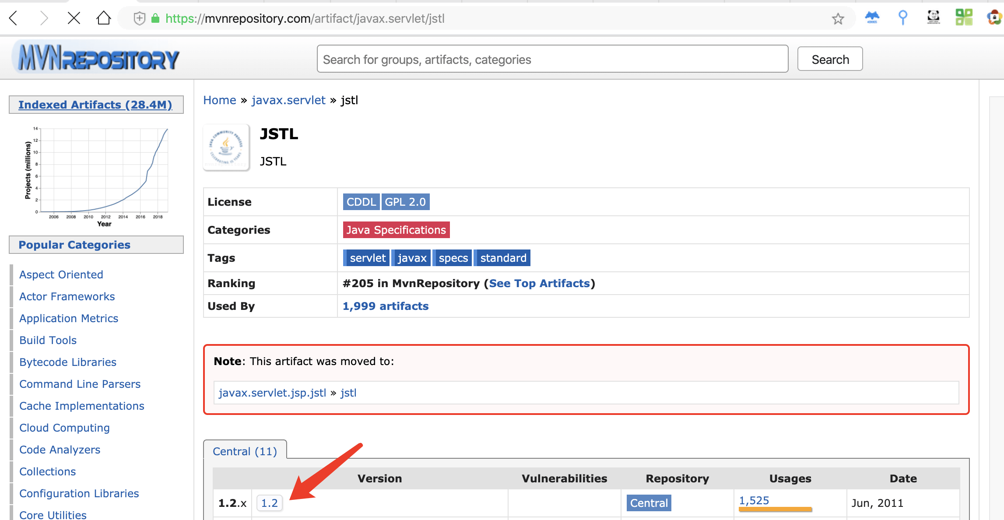The image size is (1004, 520).
Task: Stop loading the page
Action: coord(74,18)
